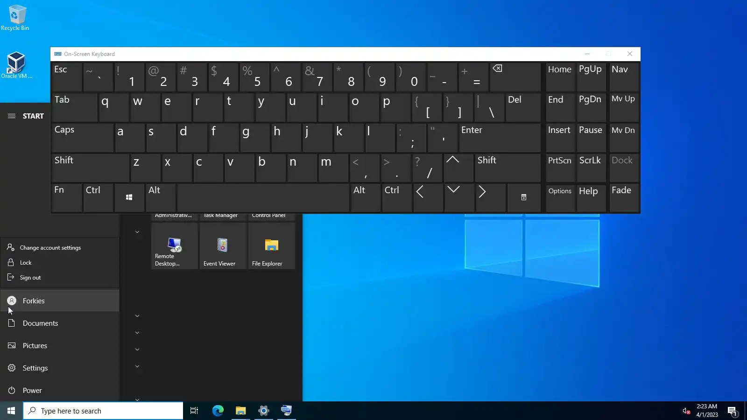
Task: Hit the Esc key on the keyboard
Action: pyautogui.click(x=67, y=77)
